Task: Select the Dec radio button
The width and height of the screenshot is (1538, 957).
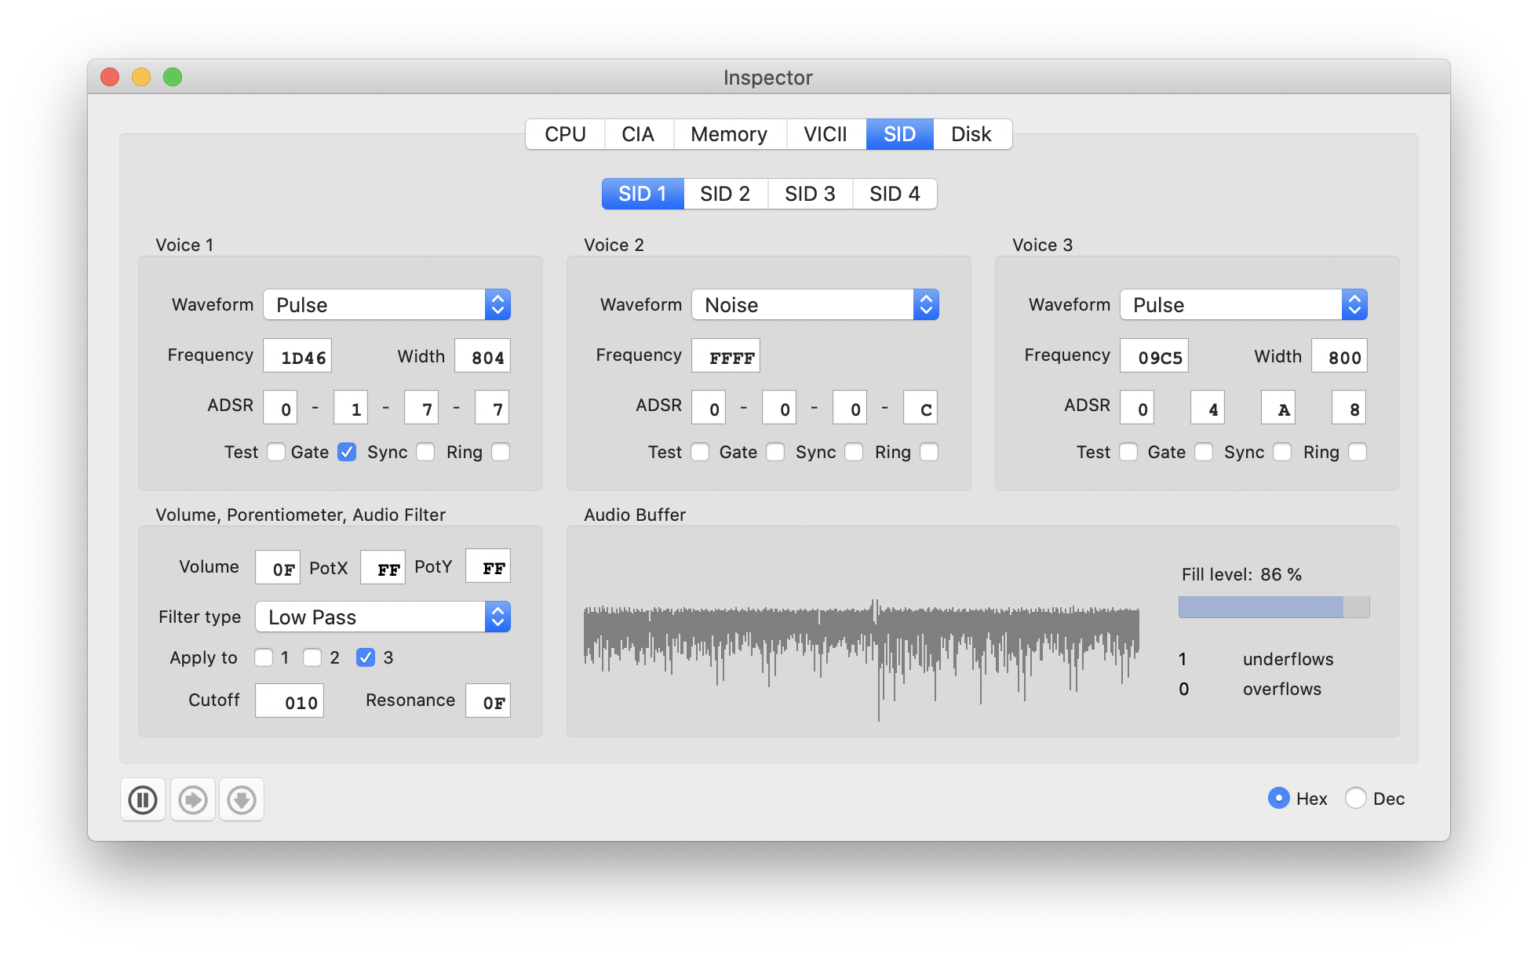Action: [1356, 799]
